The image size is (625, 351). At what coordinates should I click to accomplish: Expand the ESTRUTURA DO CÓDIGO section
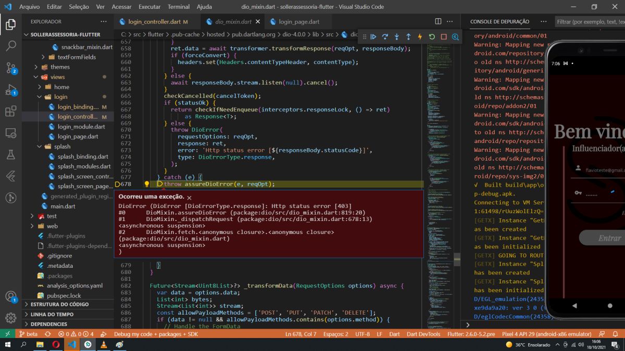point(59,304)
